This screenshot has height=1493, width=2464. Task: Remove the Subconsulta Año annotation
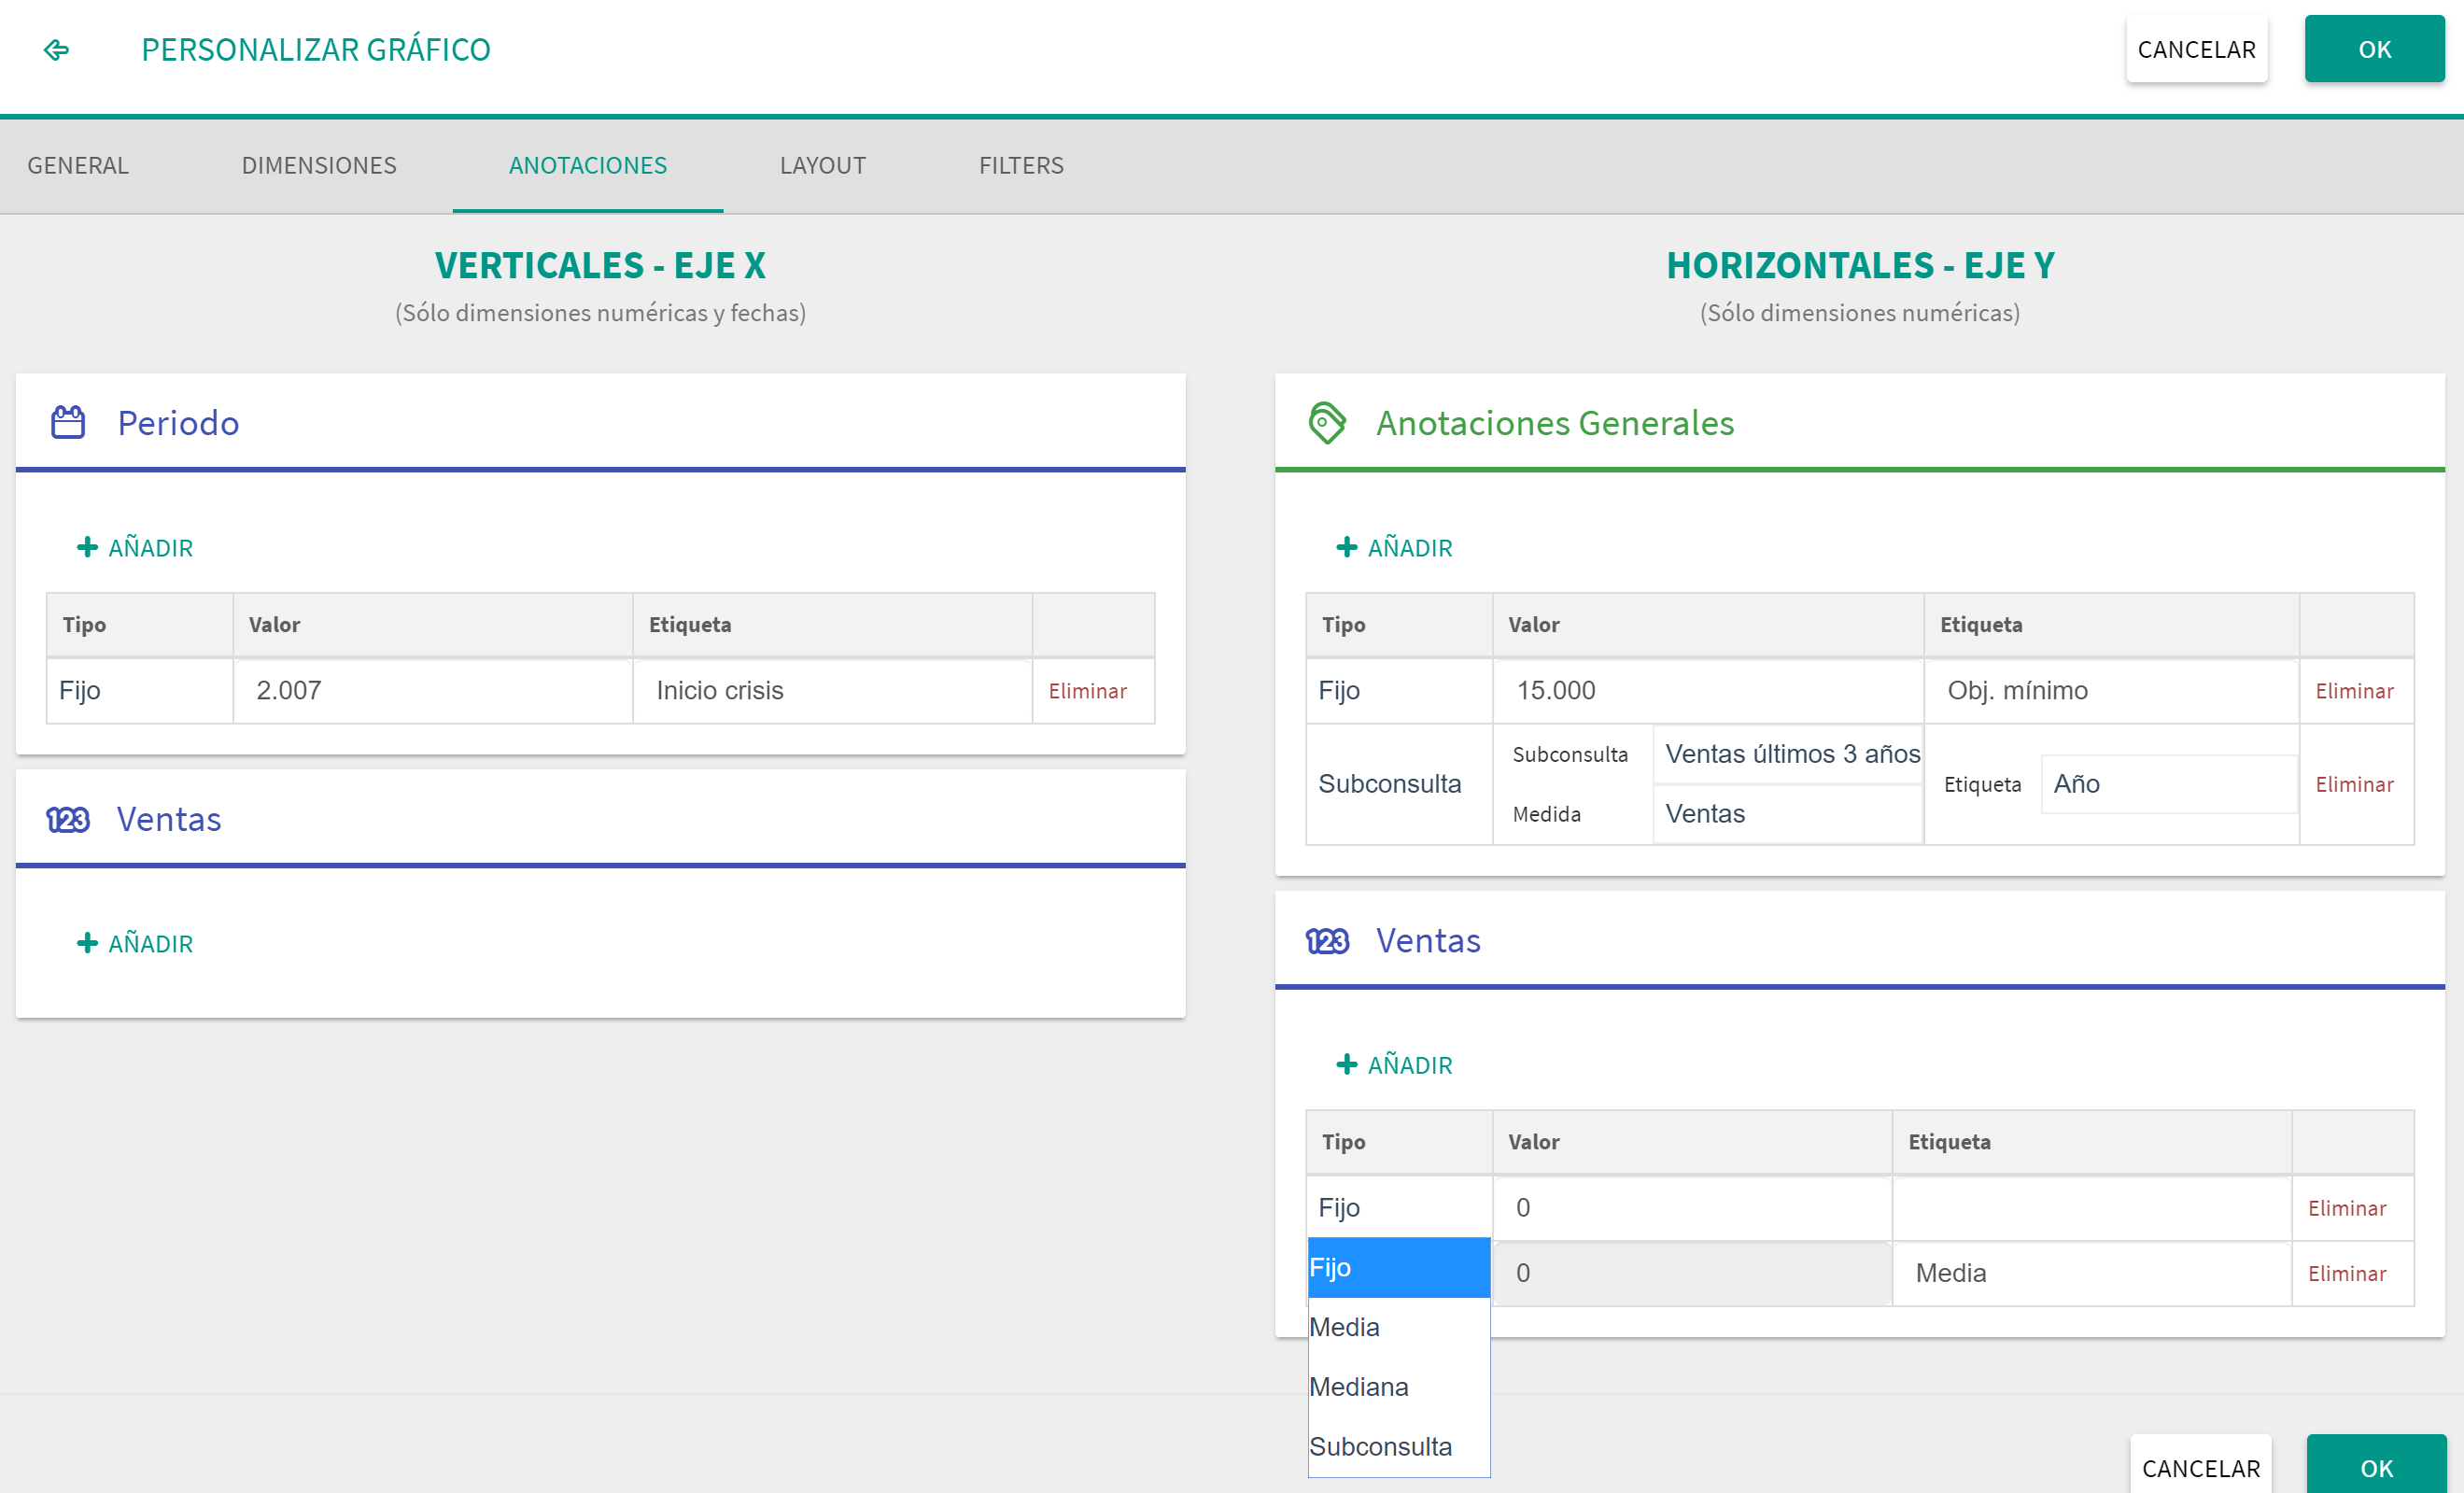click(2354, 784)
